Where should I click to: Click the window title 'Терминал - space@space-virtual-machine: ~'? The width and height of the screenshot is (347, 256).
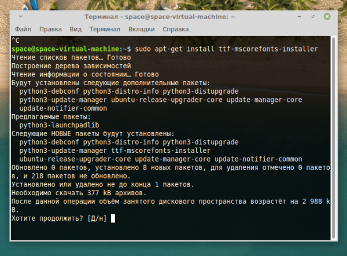click(x=160, y=17)
